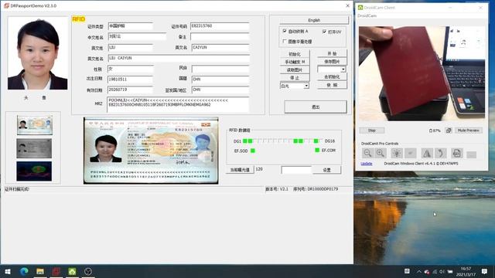
Task: Open File Explorer from the taskbar
Action: coord(40,271)
